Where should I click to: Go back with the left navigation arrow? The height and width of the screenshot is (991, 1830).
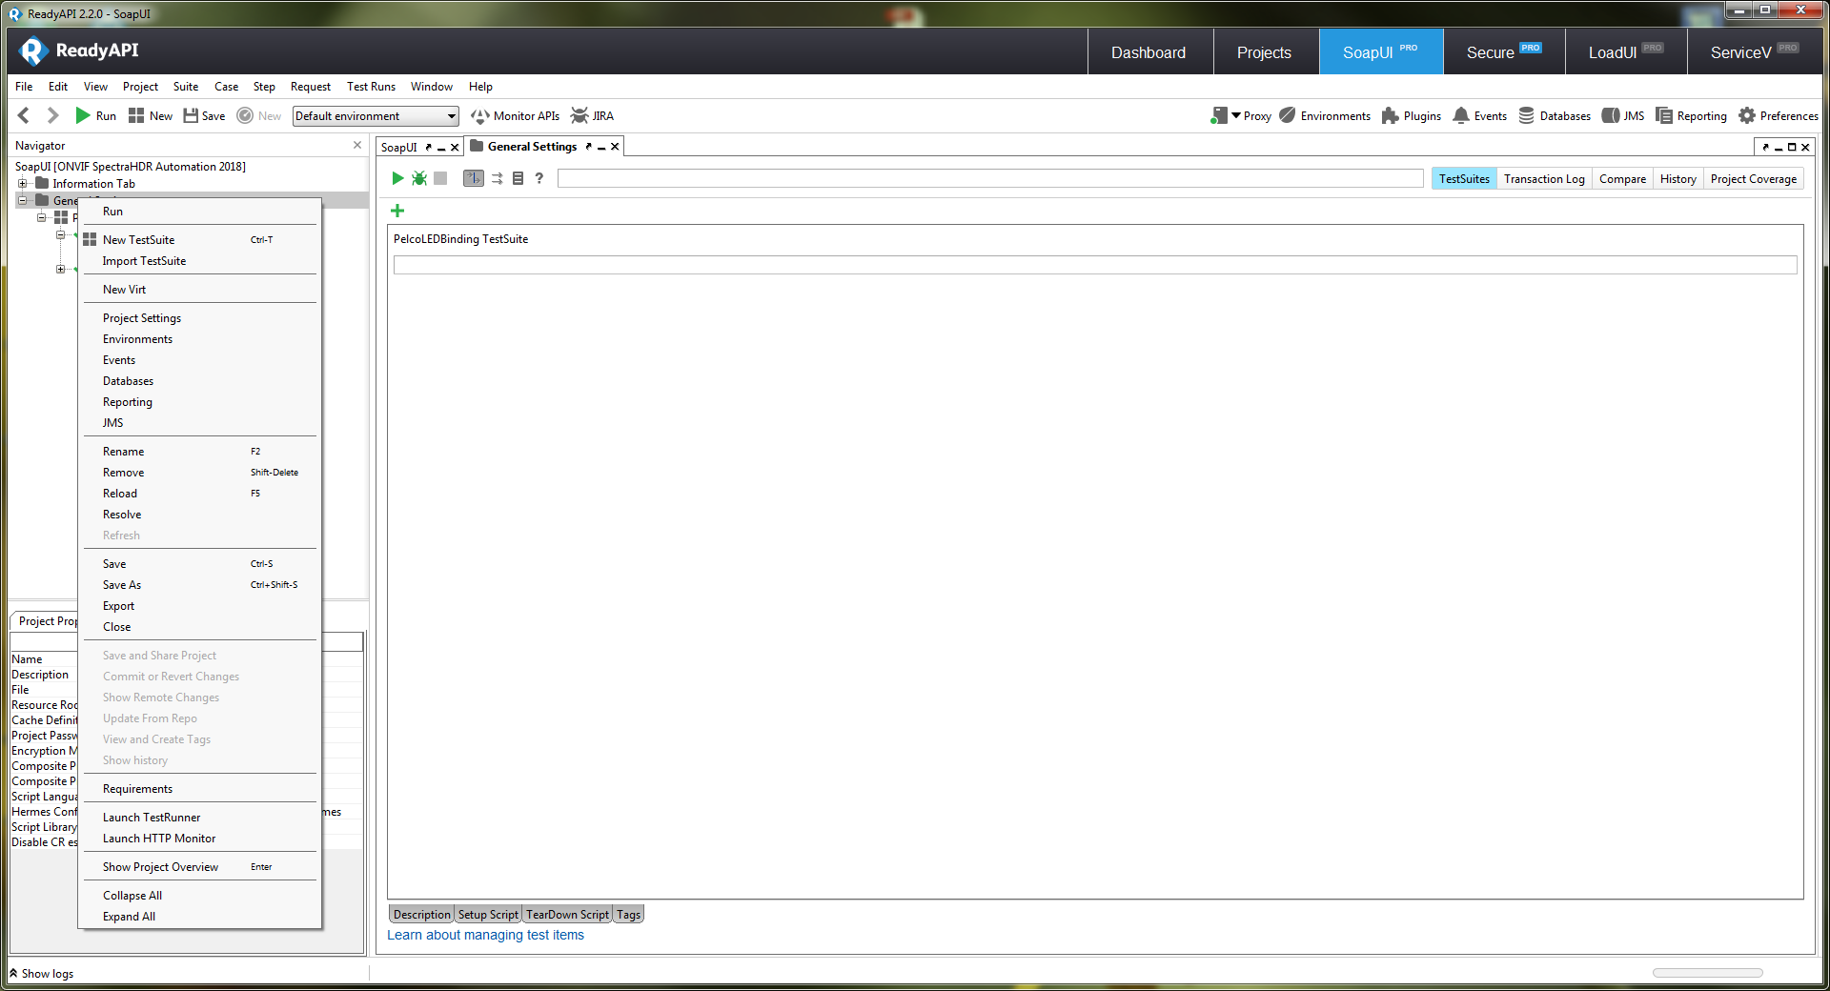pyautogui.click(x=24, y=115)
